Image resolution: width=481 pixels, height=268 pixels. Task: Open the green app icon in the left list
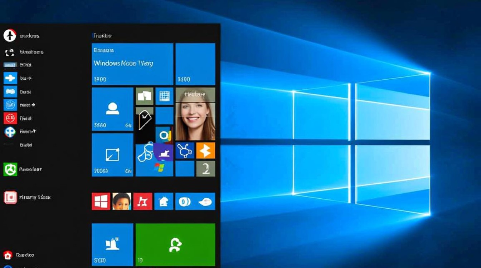(10, 169)
